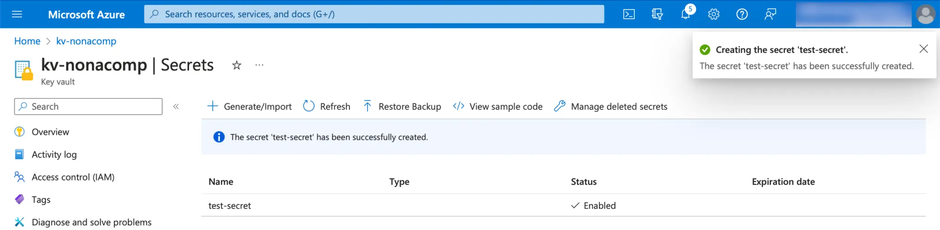This screenshot has height=230, width=940.
Task: Launch Cloud Shell from the top bar
Action: pyautogui.click(x=629, y=14)
